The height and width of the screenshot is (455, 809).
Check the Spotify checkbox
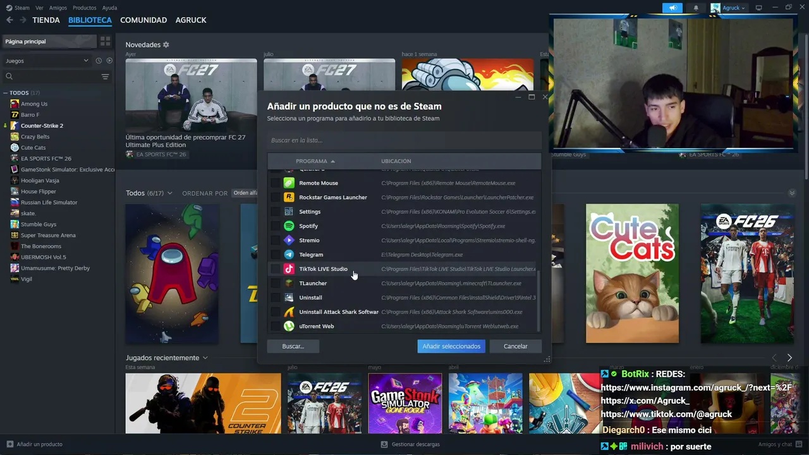[274, 226]
